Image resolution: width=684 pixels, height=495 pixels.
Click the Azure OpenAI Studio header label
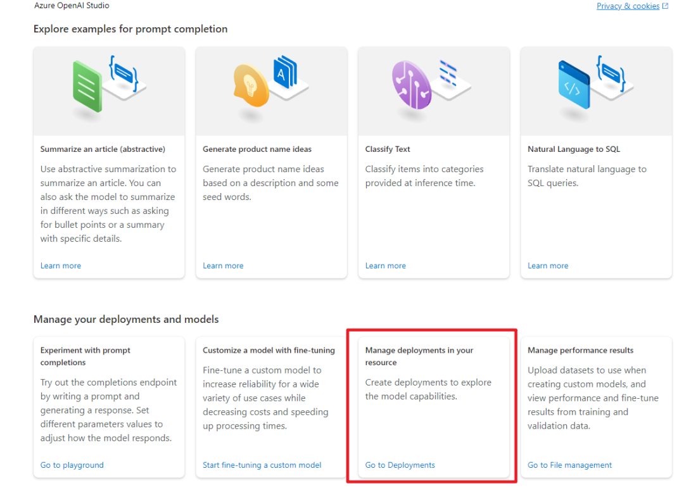pyautogui.click(x=72, y=6)
